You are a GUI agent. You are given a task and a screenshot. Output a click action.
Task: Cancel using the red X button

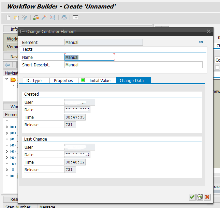pos(207,197)
